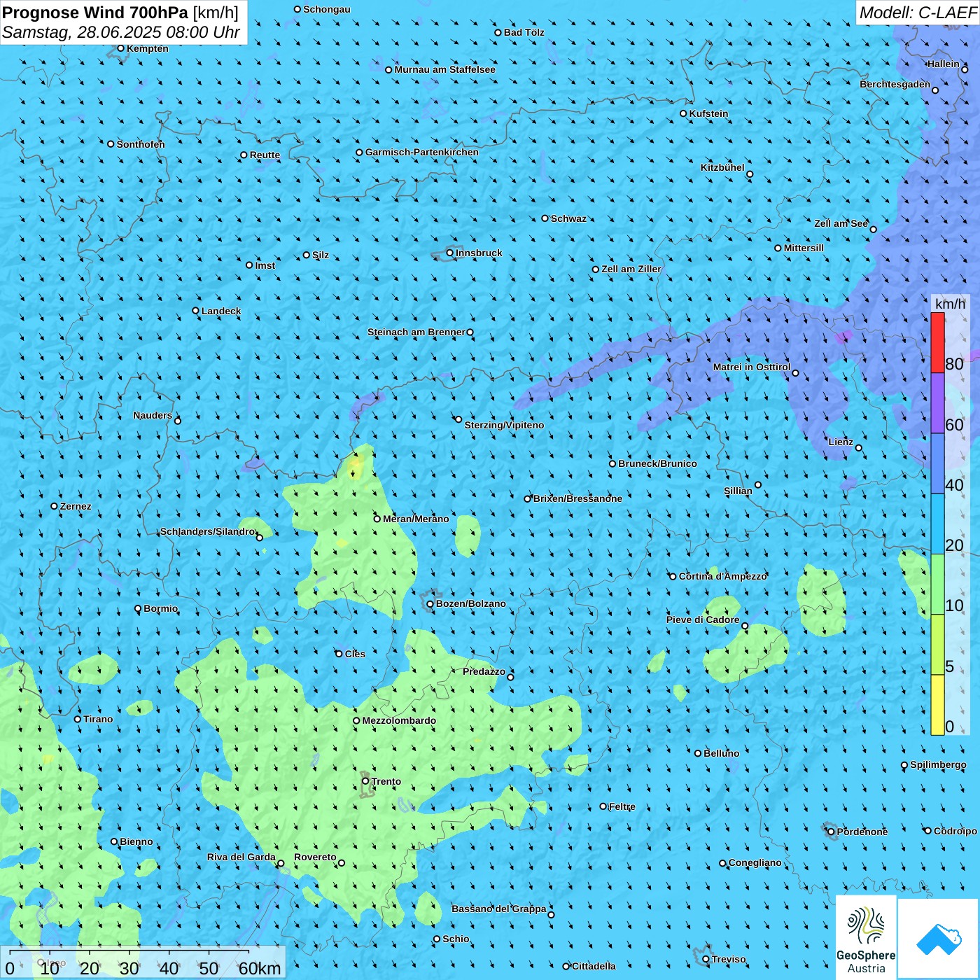This screenshot has height=980, width=980.
Task: Click the date 'Samstag, 28.06.2025 08:00 Uhr'
Action: click(121, 32)
